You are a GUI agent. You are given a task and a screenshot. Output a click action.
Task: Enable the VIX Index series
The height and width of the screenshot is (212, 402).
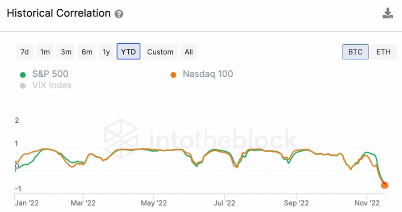tap(52, 85)
